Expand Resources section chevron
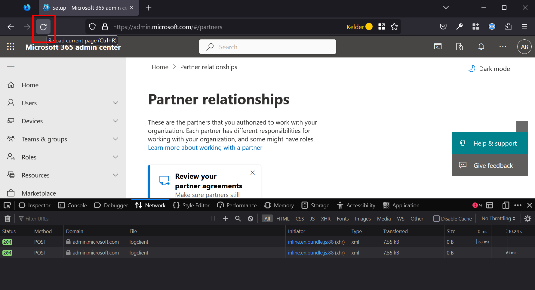The image size is (535, 290). [115, 175]
